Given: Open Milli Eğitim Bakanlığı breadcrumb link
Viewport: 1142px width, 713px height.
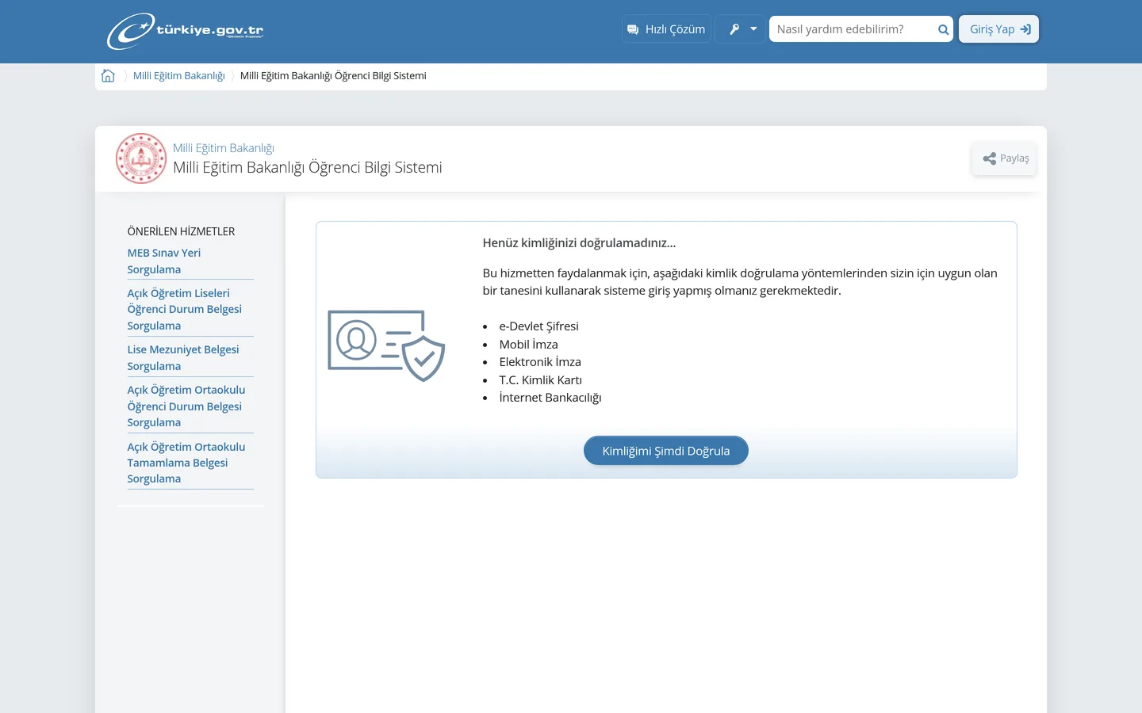Looking at the screenshot, I should click(x=179, y=76).
